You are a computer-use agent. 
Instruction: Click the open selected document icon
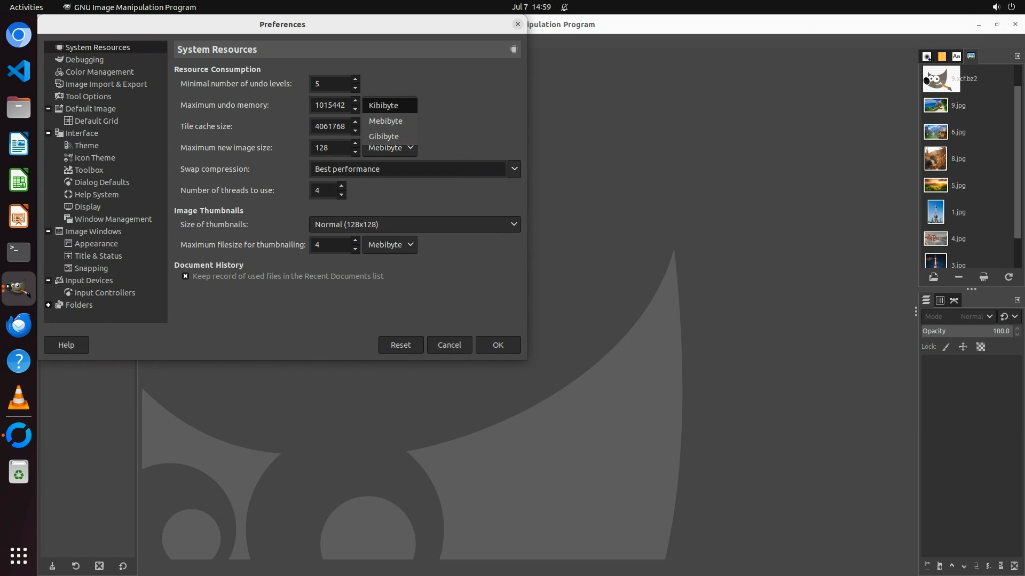click(x=933, y=277)
